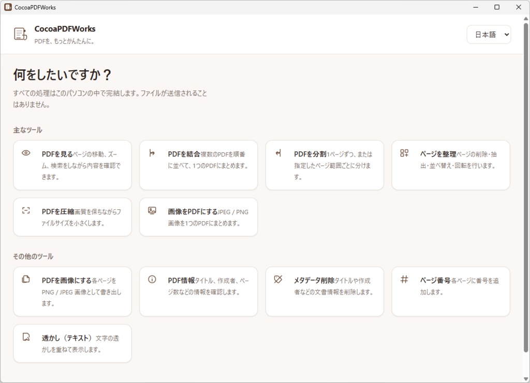Click the CocoaPDFWorks document logo in header

click(x=20, y=34)
